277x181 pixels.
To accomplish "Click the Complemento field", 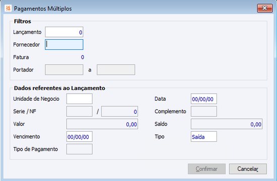I will (x=204, y=111).
